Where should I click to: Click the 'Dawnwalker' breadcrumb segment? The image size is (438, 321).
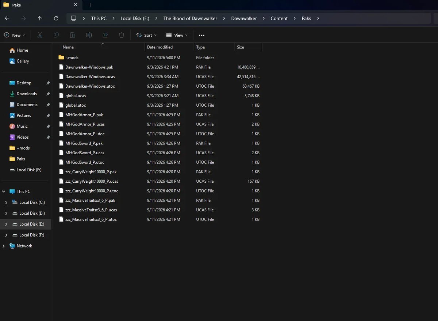(x=244, y=18)
